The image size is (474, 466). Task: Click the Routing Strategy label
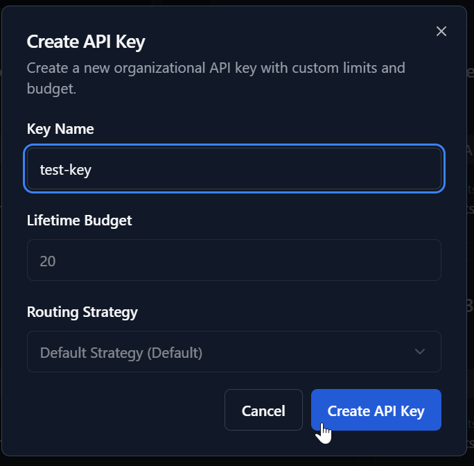[82, 312]
